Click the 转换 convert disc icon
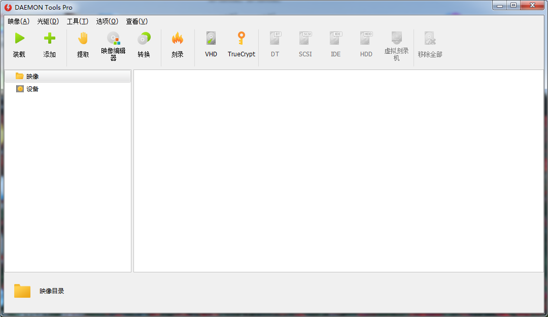The height and width of the screenshot is (317, 548). pos(144,38)
